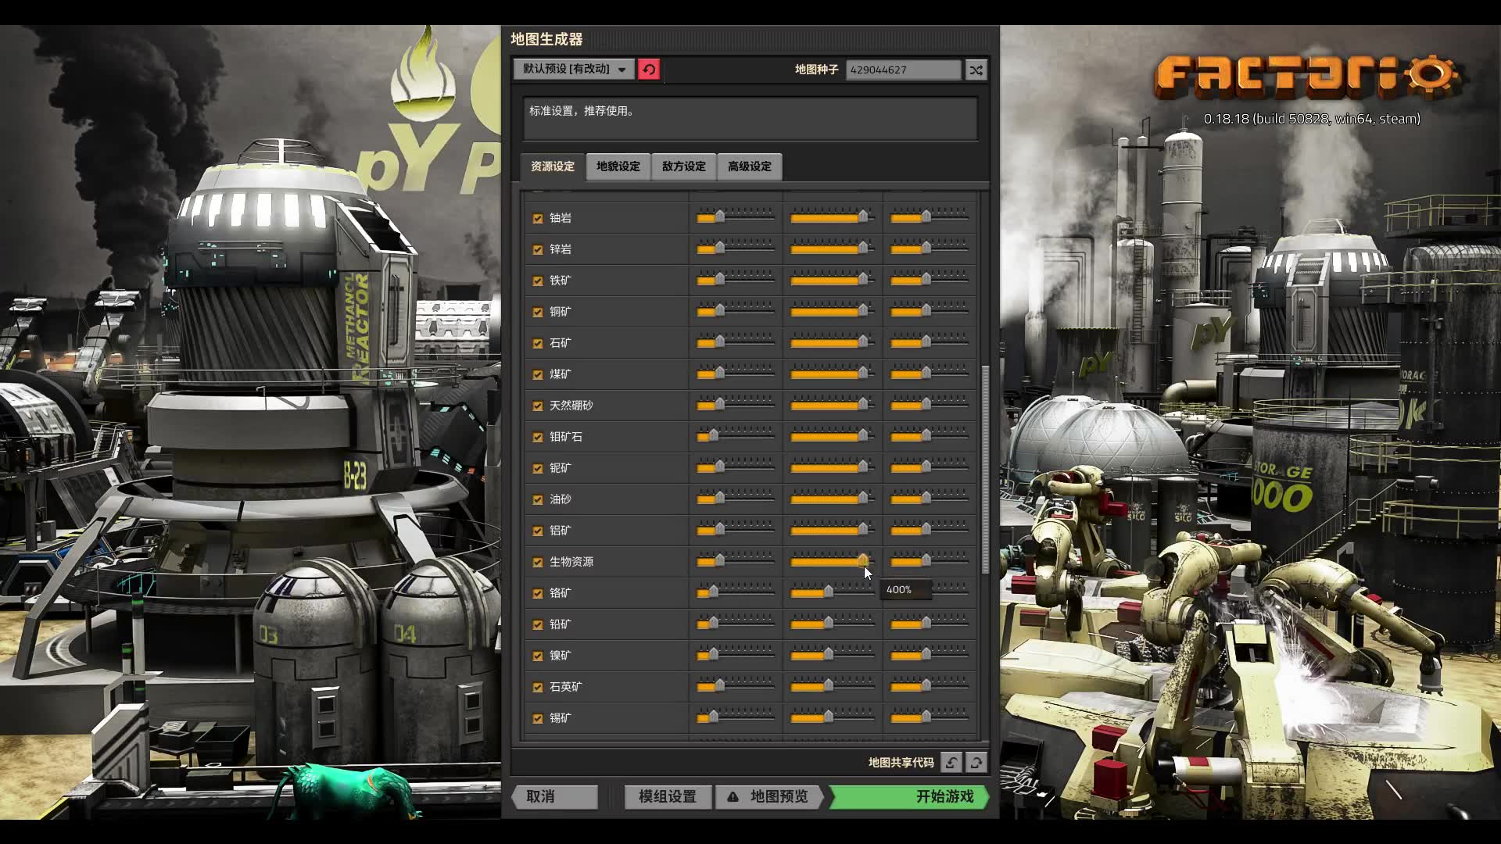Click the 铅矿 richness slider handle
The height and width of the screenshot is (844, 1501).
click(926, 623)
